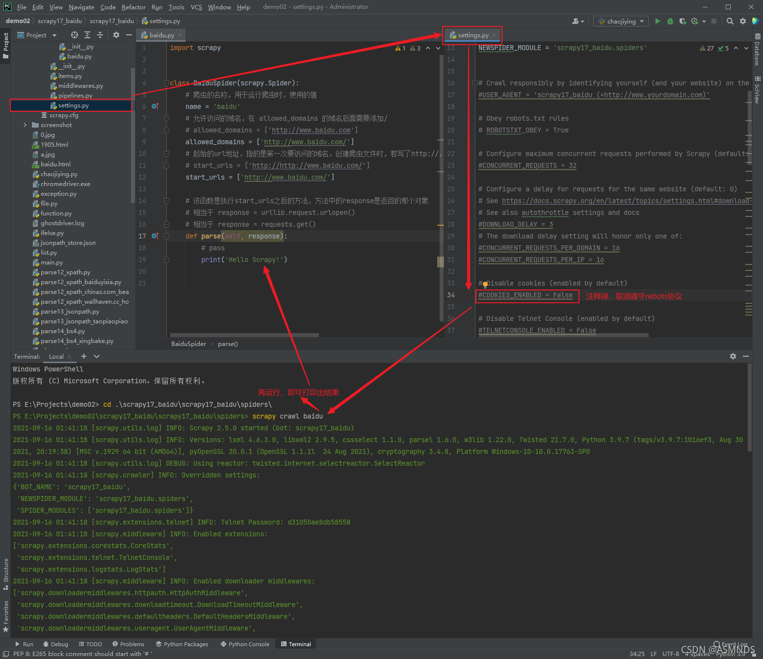763x659 pixels.
Task: Start debugging with the bug icon
Action: (x=670, y=21)
